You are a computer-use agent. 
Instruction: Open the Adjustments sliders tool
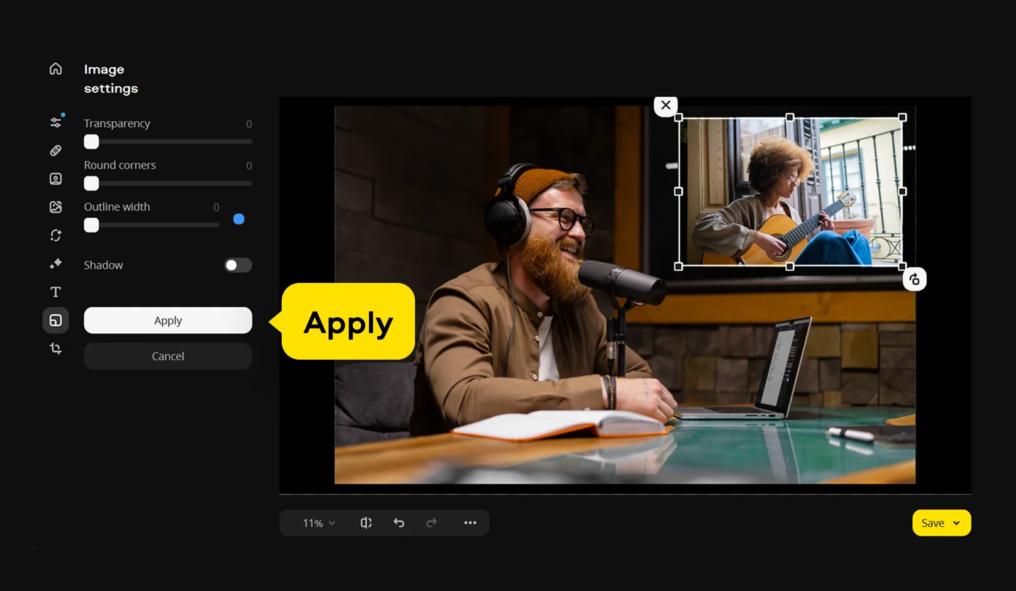pos(56,123)
